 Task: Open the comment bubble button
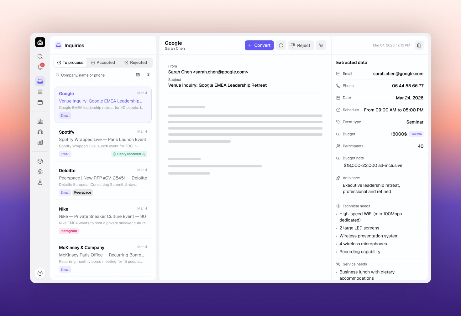pos(281,45)
